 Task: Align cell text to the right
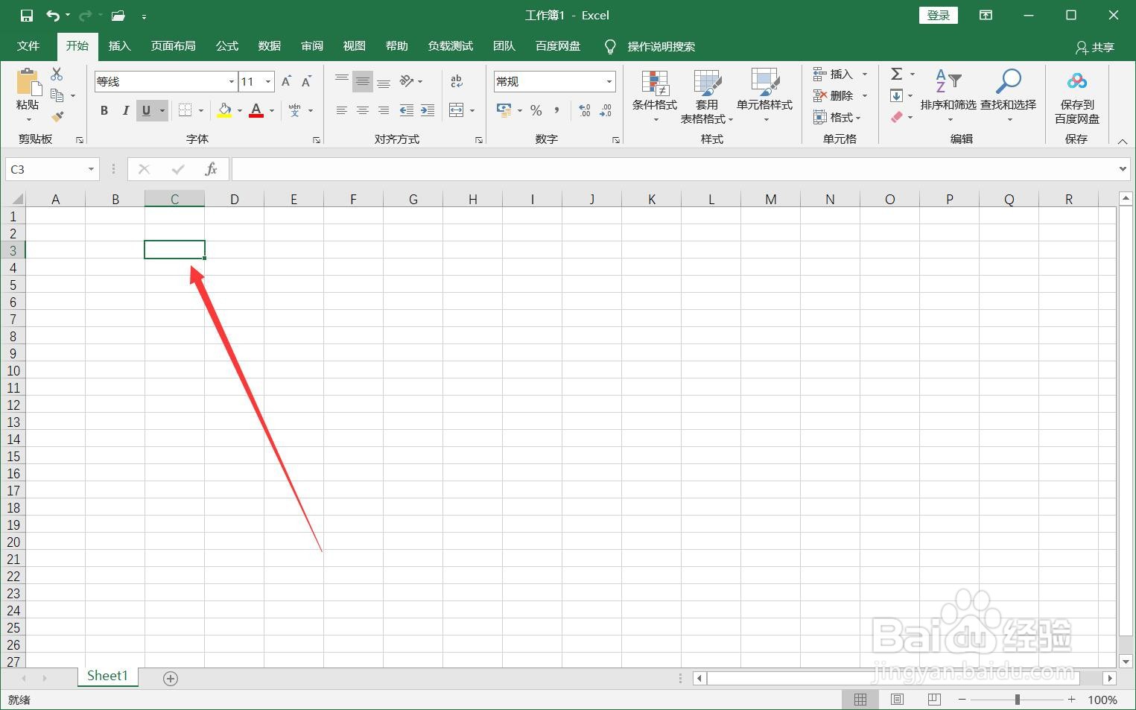(x=384, y=110)
